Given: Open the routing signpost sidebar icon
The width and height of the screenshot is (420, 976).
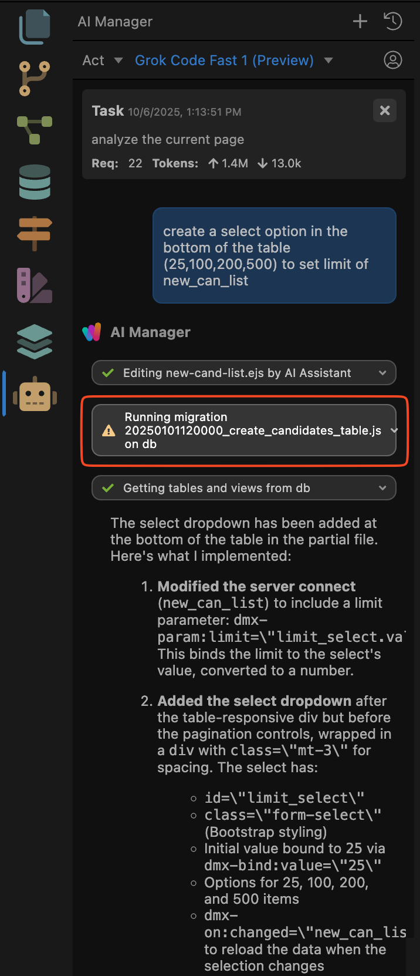Looking at the screenshot, I should point(35,233).
